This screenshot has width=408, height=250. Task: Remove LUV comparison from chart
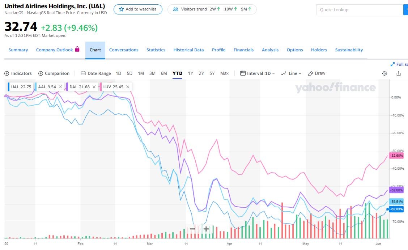click(128, 87)
